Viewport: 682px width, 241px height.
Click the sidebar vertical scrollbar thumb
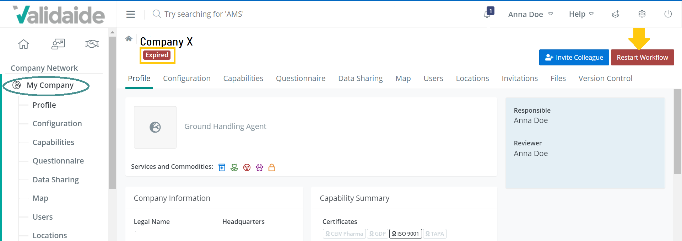click(x=112, y=113)
